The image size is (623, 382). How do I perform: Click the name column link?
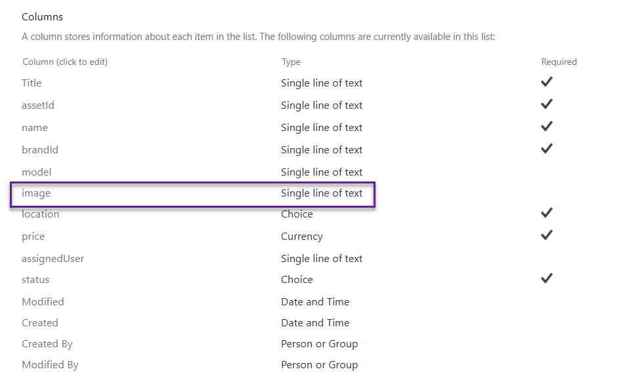coord(35,128)
